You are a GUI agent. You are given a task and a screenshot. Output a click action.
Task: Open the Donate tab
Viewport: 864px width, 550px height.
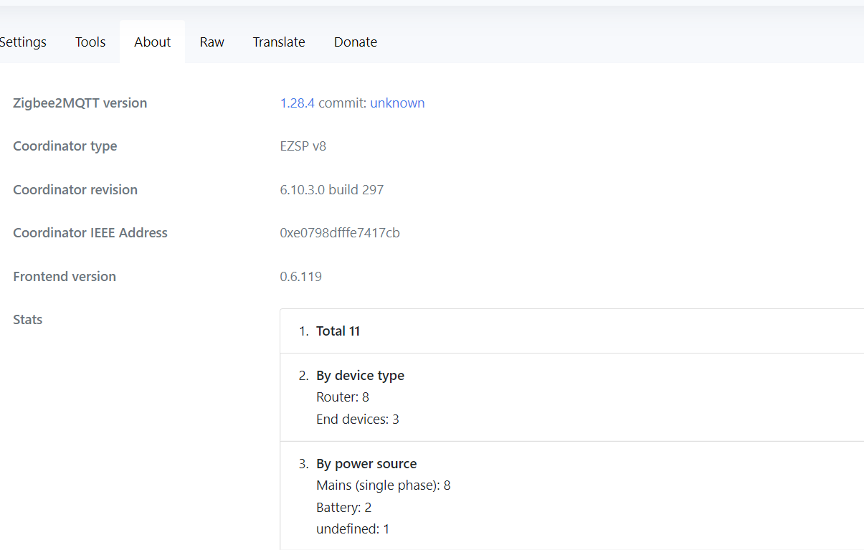click(356, 42)
